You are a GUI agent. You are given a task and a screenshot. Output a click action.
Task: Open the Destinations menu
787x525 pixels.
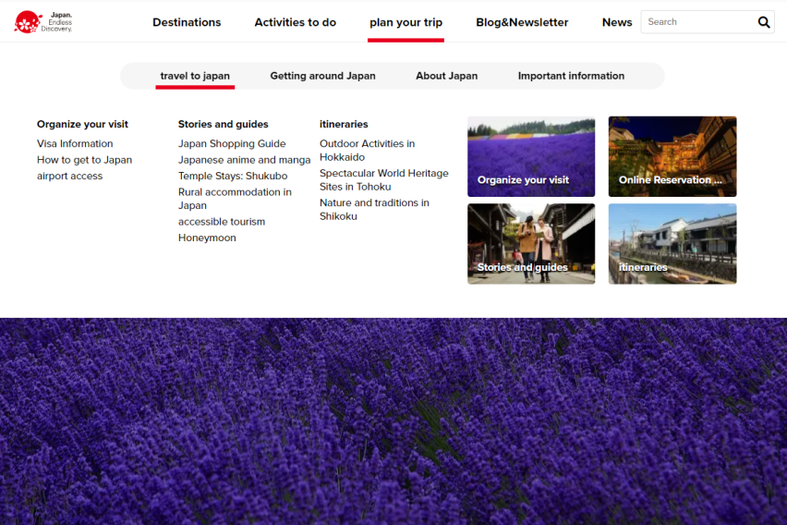(187, 22)
